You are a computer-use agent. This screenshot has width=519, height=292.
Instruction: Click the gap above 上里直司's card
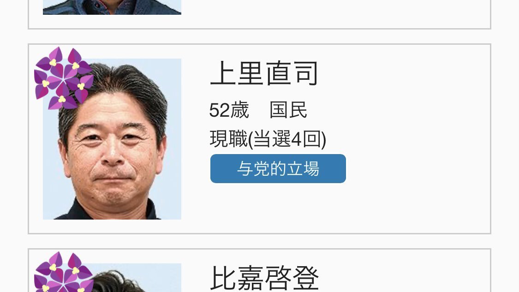coord(259,36)
